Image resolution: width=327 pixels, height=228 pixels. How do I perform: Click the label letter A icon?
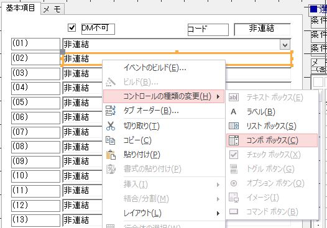pyautogui.click(x=234, y=112)
